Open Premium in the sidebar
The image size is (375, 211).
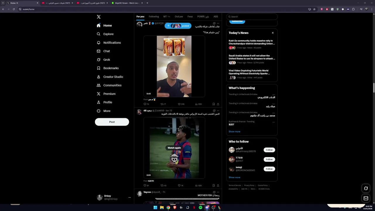tap(106, 94)
